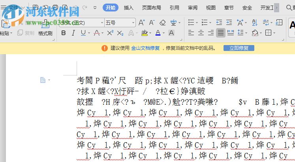295x162 pixels.
Task: Open the 开始 (Home) tab
Action: pyautogui.click(x=111, y=8)
